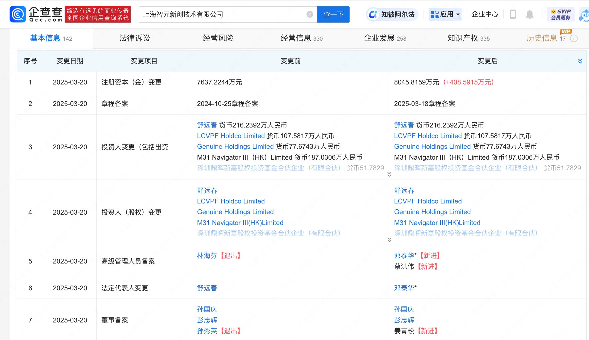Click the VIP badge on 历史信息

click(567, 32)
